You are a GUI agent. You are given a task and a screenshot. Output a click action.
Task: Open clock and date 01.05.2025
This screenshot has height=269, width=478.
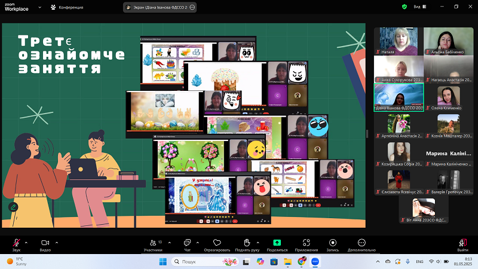pos(462,262)
